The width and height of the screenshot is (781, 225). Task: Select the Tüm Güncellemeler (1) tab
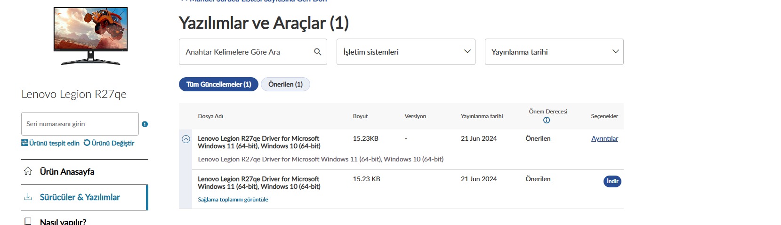218,84
